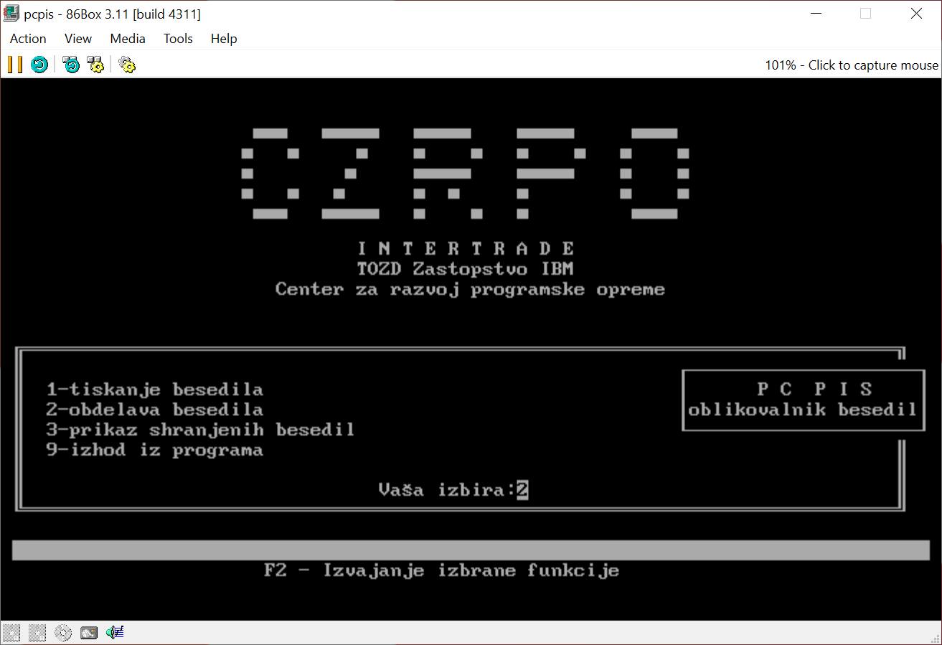This screenshot has width=942, height=645.
Task: Click the floppy drive B status icon
Action: [37, 633]
